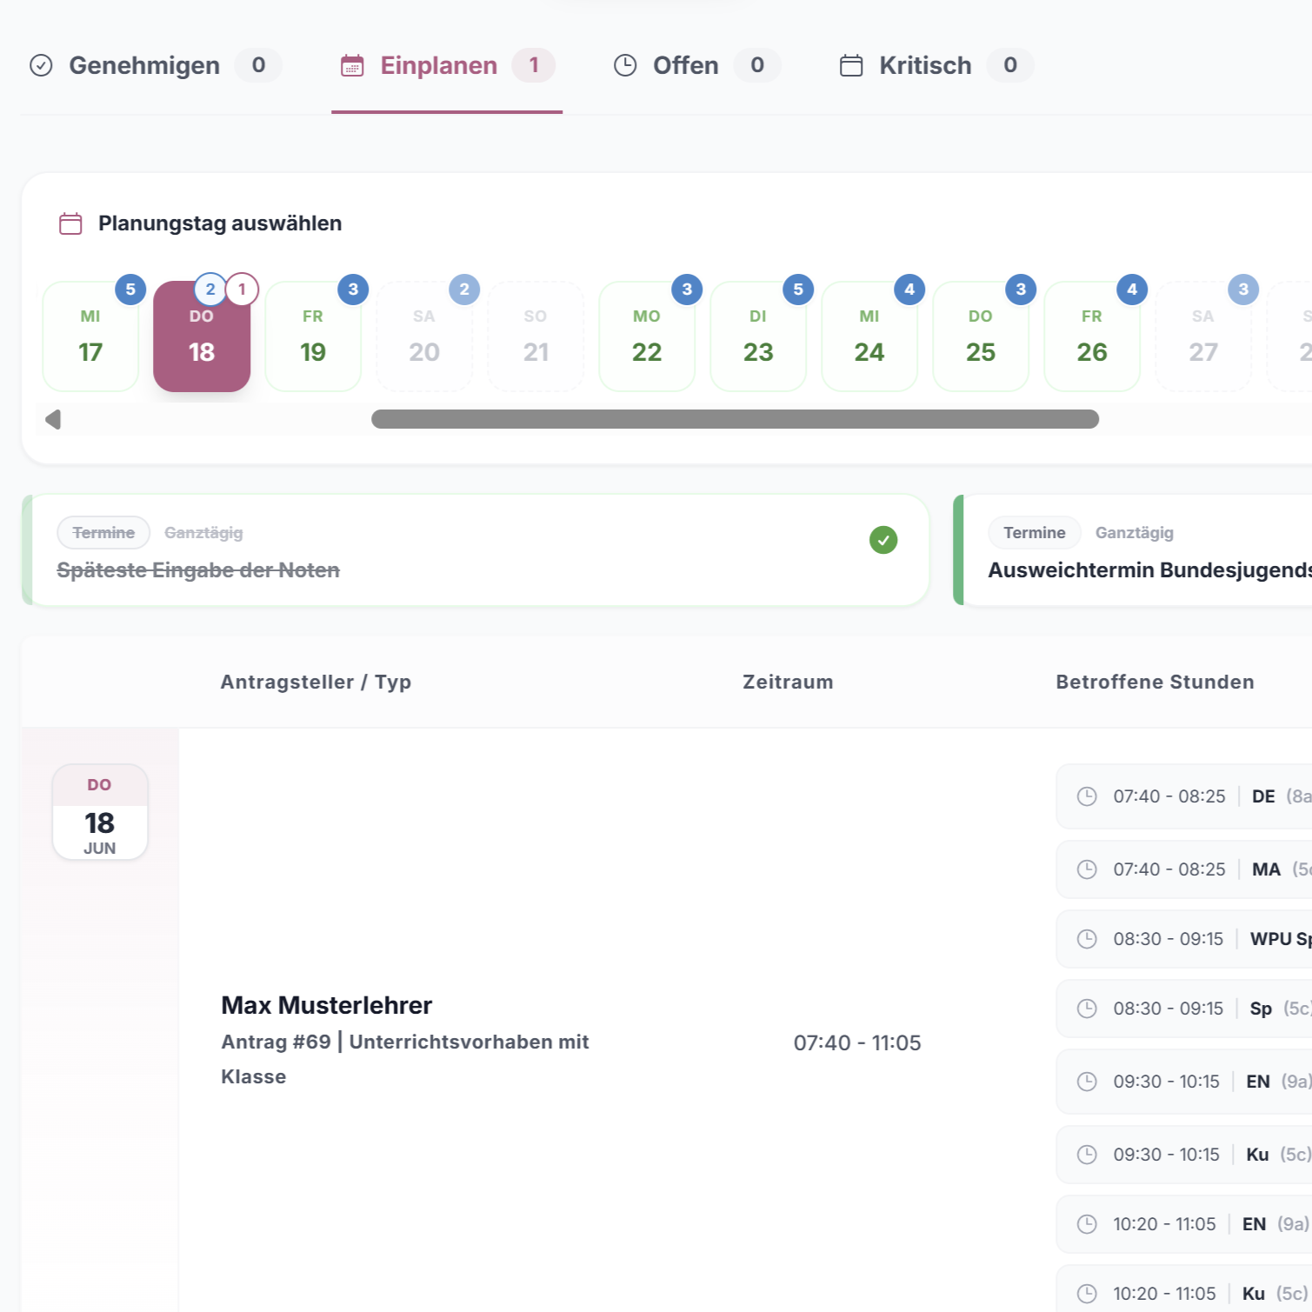Click the DO 18 JUN date card

[100, 812]
